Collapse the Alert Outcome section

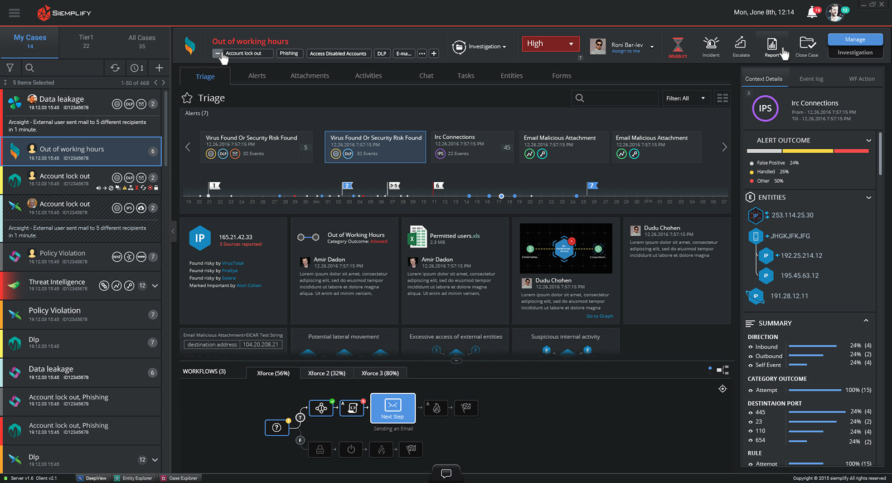coord(868,140)
